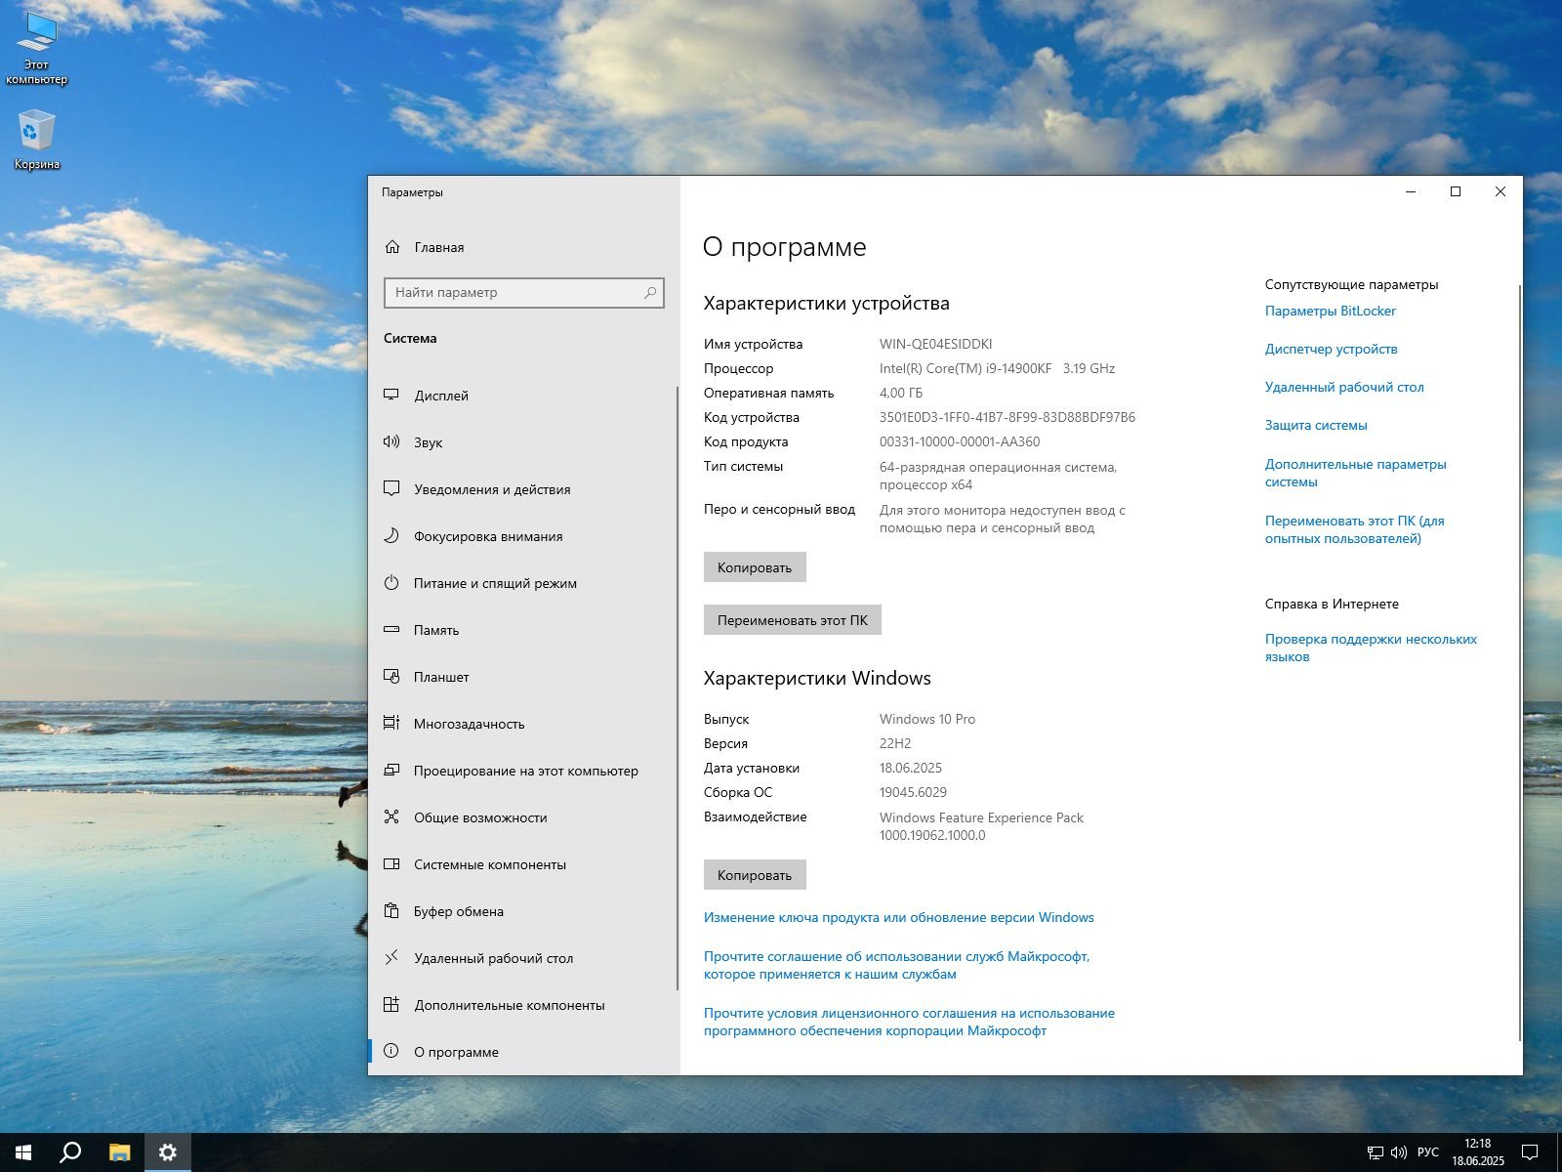Click the Sound speaker icon in sidebar

point(391,442)
